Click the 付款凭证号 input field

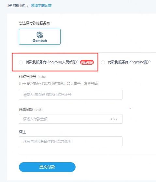pyautogui.click(x=71, y=95)
